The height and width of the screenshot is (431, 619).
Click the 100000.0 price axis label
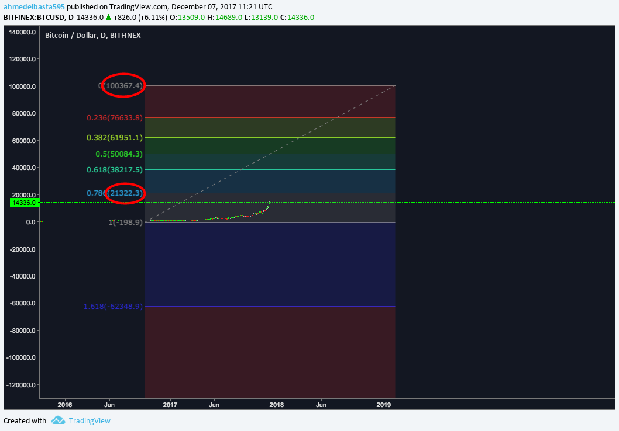22,86
